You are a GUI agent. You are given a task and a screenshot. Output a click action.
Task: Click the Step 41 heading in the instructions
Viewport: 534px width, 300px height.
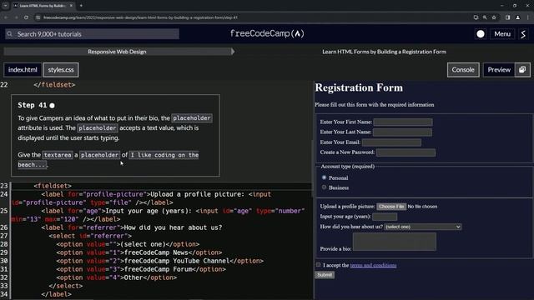33,105
